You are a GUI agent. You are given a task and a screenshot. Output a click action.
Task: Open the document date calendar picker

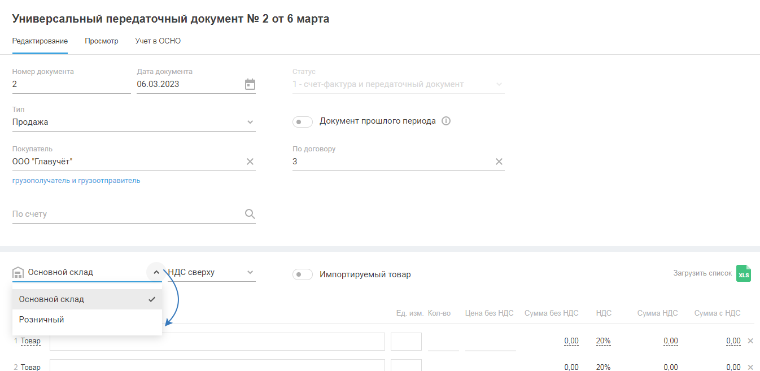250,85
